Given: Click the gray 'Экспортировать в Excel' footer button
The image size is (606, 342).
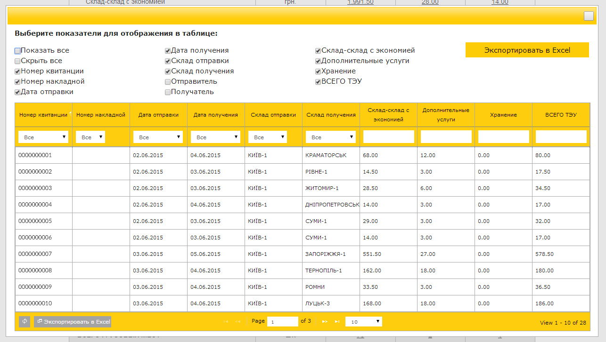Looking at the screenshot, I should click(73, 322).
